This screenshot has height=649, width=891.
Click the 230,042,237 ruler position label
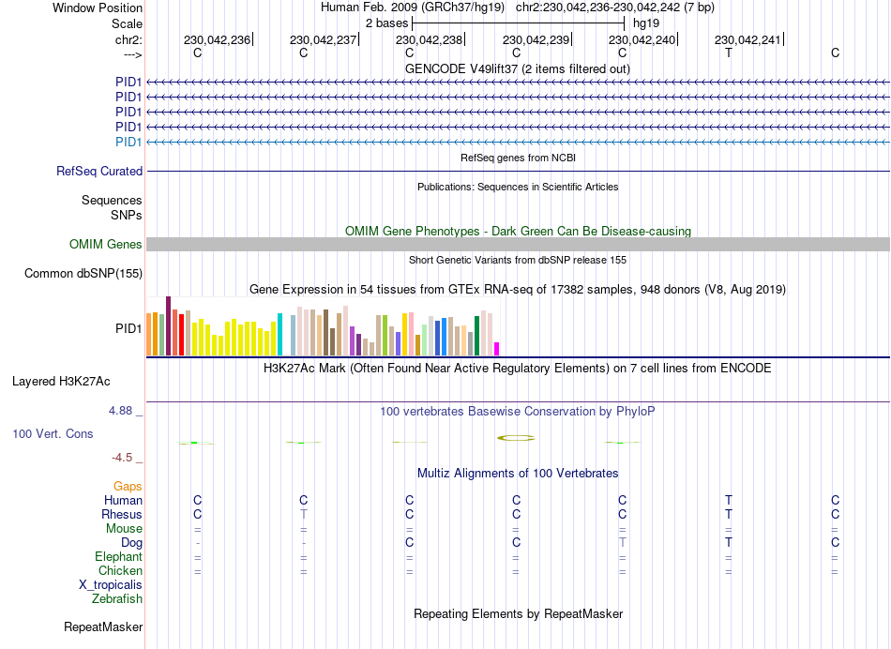(323, 39)
